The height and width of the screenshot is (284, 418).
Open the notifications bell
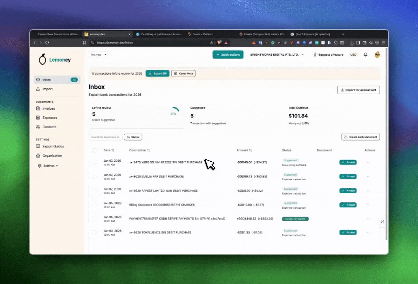pyautogui.click(x=366, y=55)
